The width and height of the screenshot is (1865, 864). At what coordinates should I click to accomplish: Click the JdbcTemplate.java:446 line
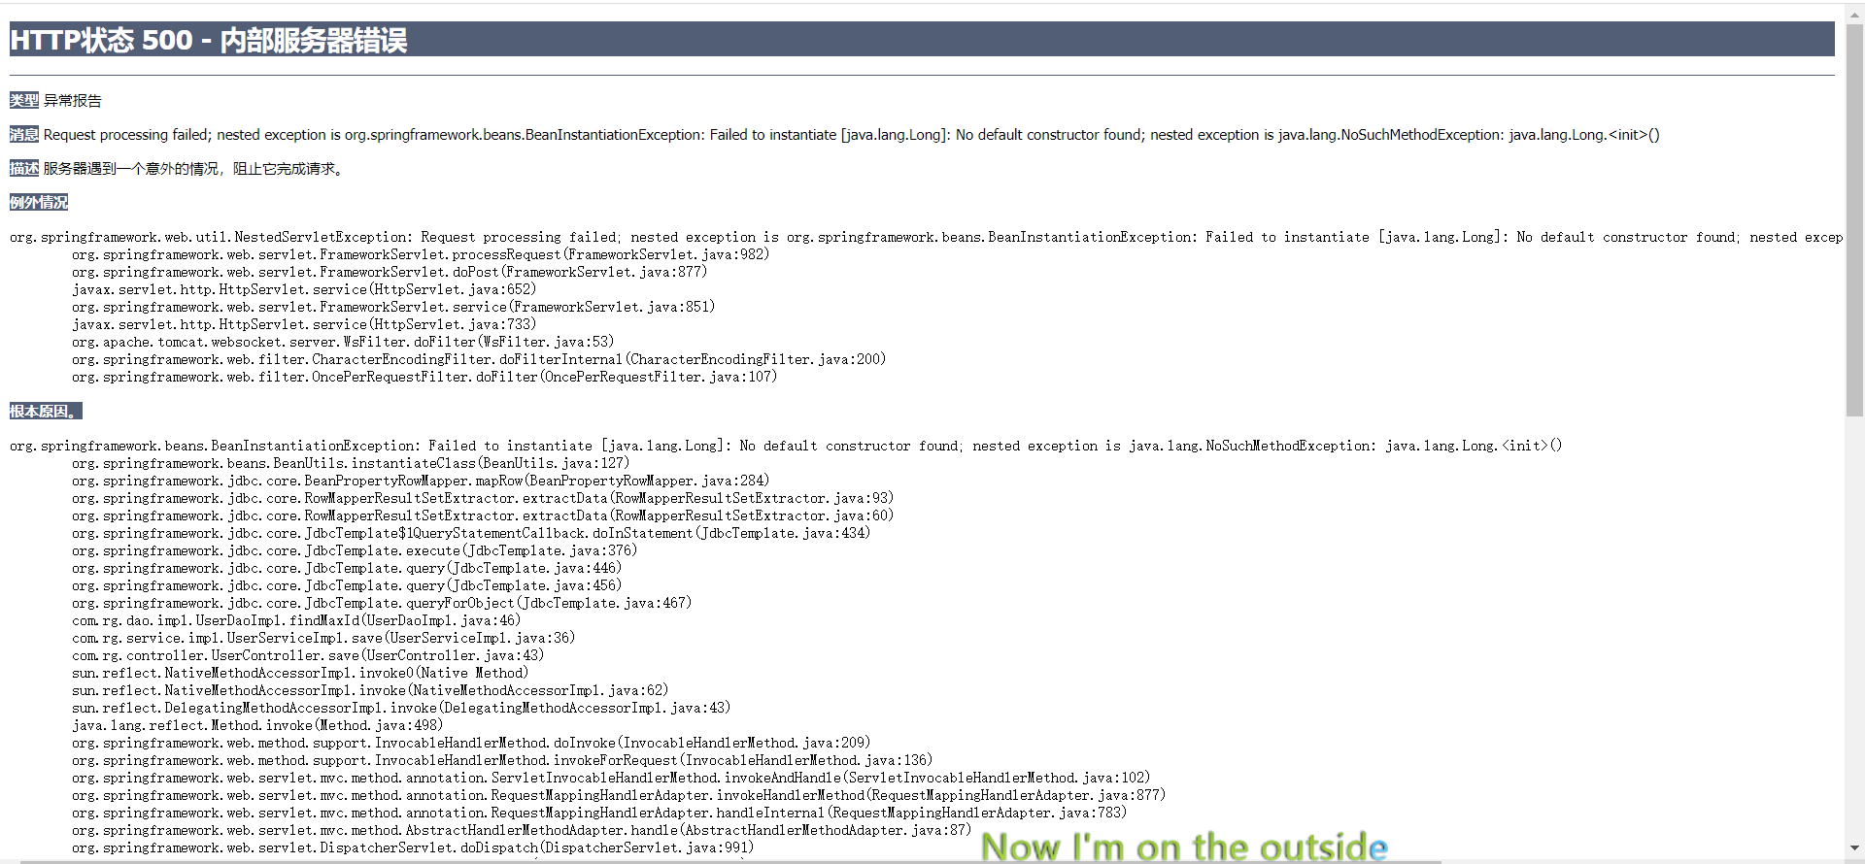(x=347, y=568)
